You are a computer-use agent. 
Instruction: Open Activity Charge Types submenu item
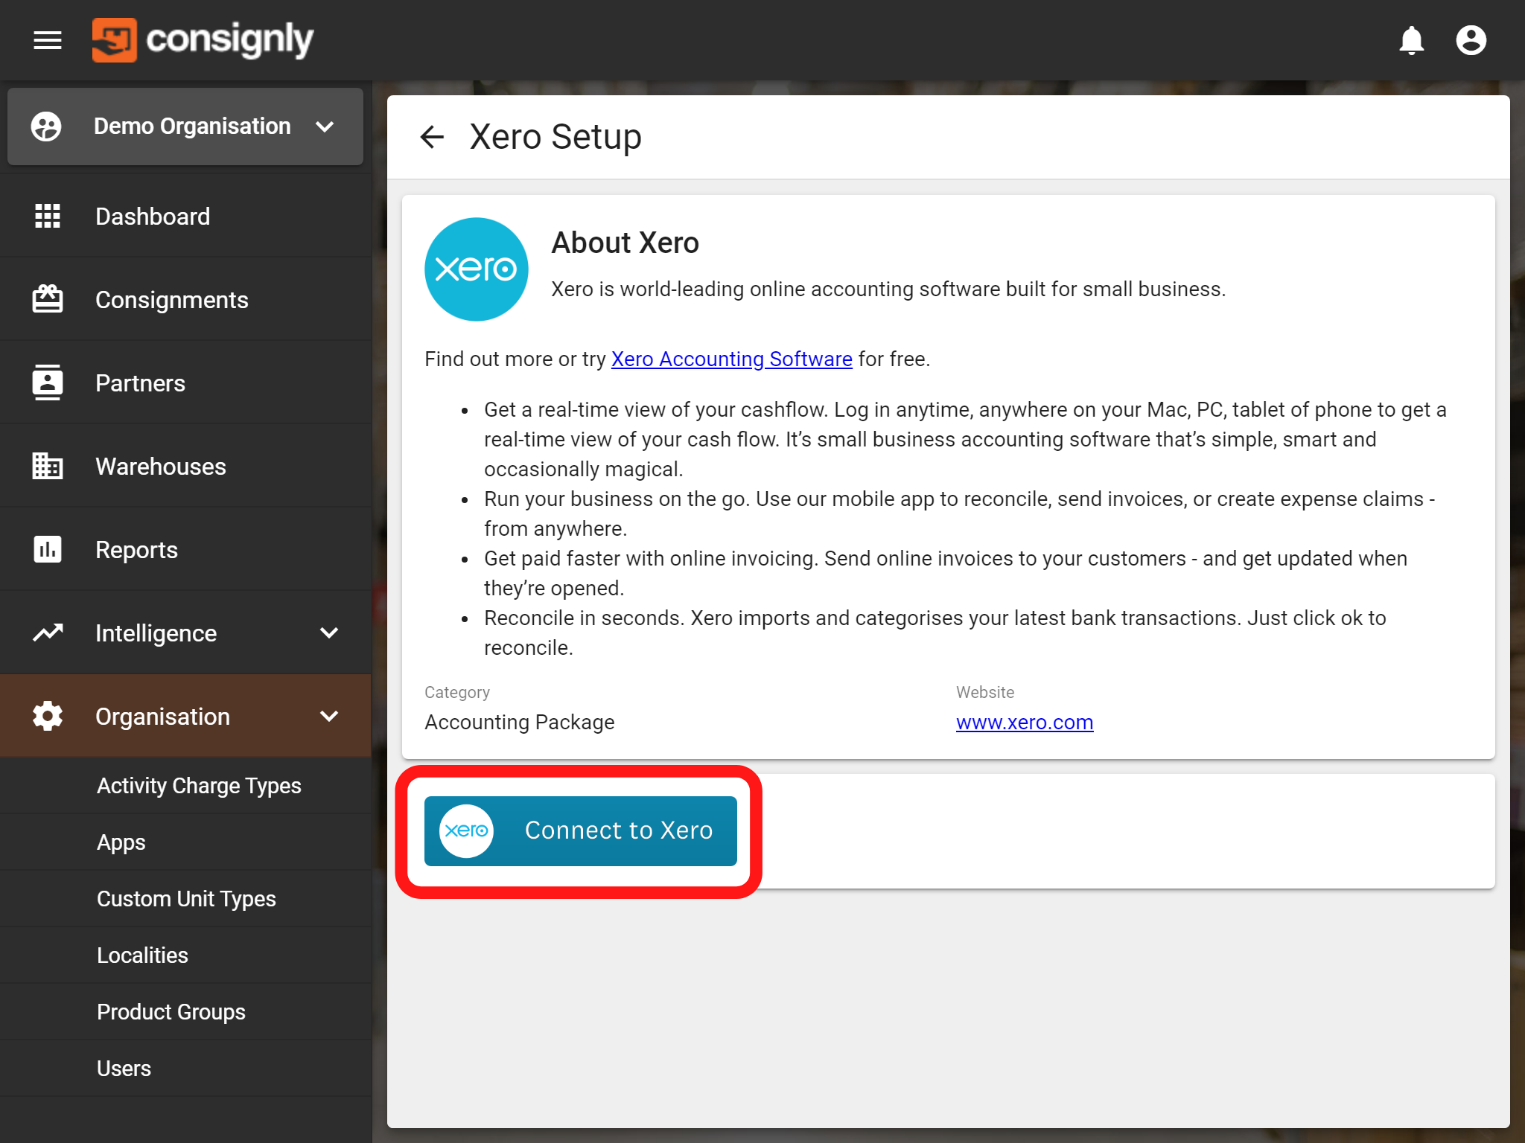coord(185,786)
